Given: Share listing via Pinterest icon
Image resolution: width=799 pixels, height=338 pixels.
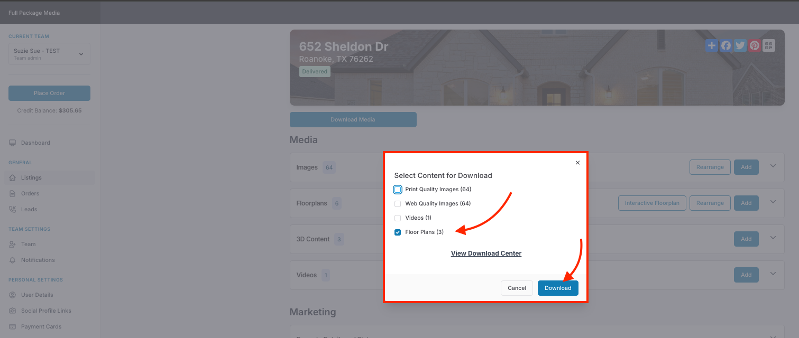Looking at the screenshot, I should coord(755,45).
